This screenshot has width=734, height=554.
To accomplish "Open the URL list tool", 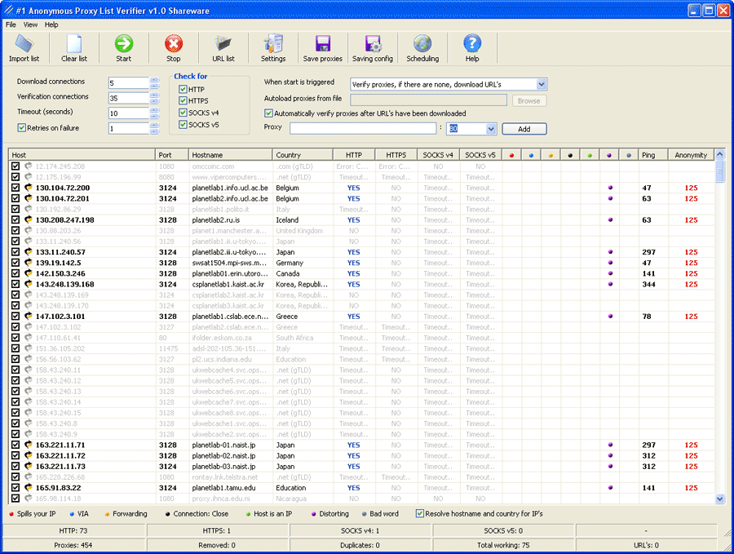I will coord(223,44).
